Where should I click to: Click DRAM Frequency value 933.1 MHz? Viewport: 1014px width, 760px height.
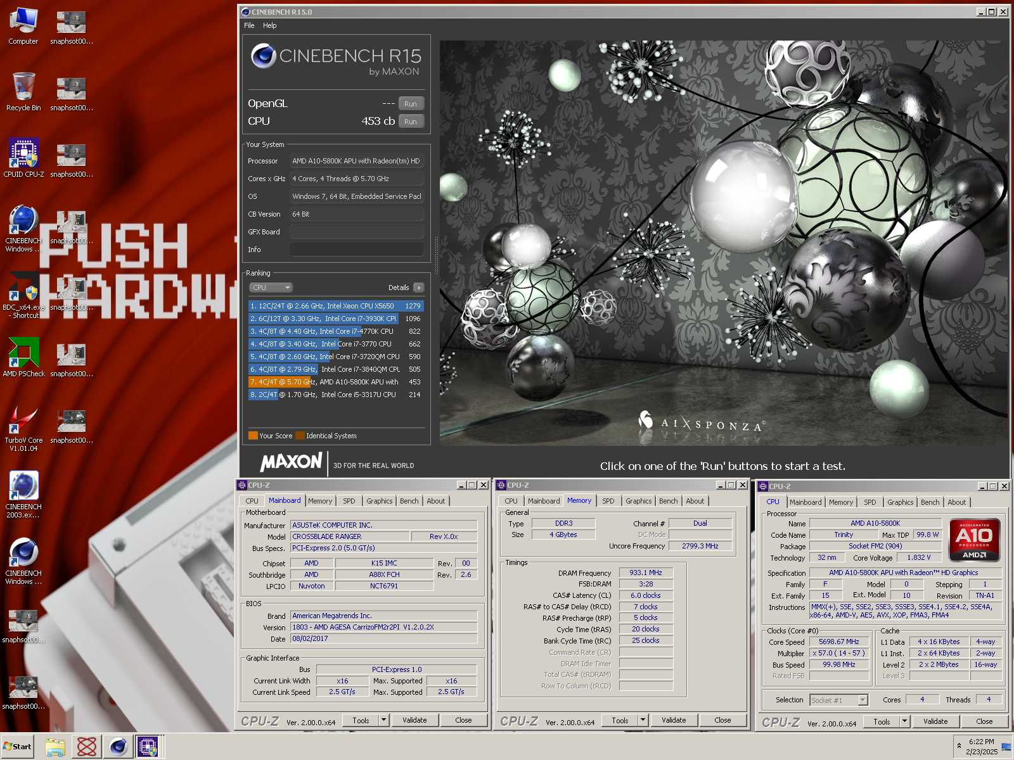tap(646, 573)
